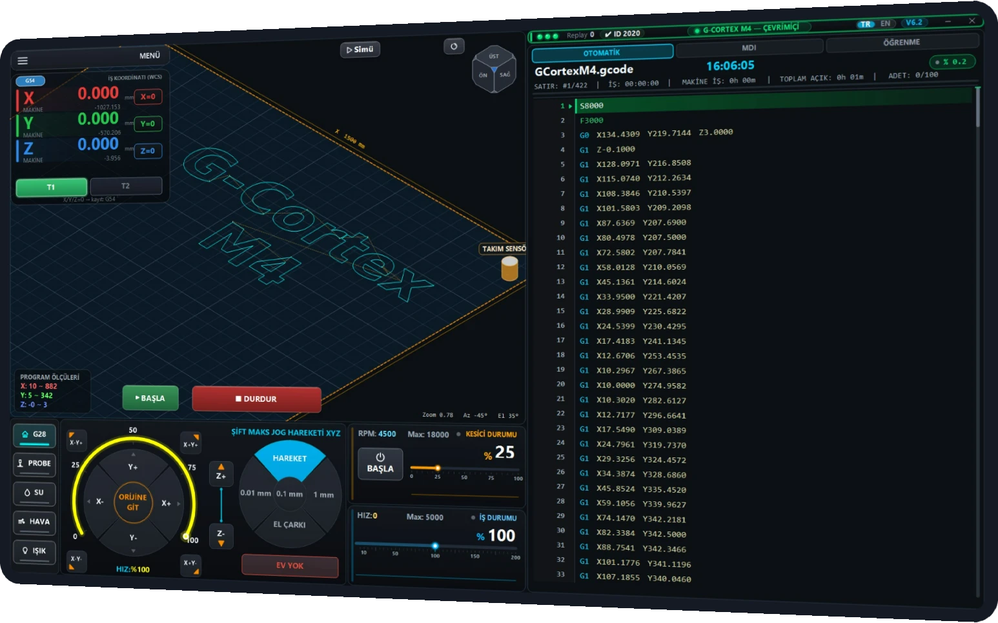Jog diagonally with the X-Y+ arrow

click(x=76, y=440)
